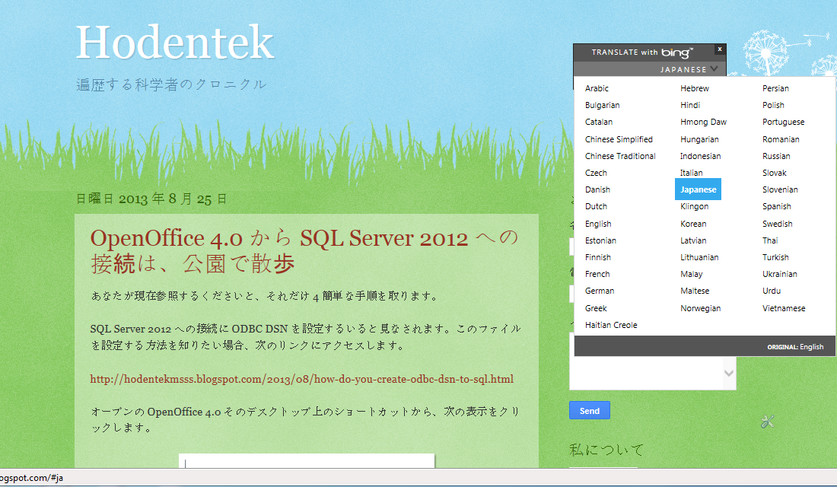Click the highlighted Japanese option
Viewport: 837px width, 487px height.
pos(699,189)
